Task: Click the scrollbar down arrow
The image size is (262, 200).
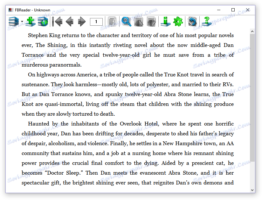Action: (252, 190)
